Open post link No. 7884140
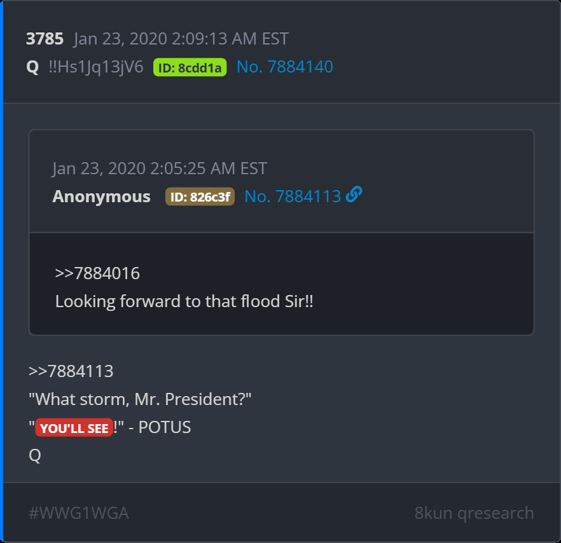 pos(285,67)
